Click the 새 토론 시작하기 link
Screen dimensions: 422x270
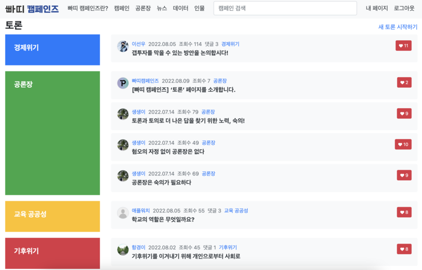(398, 27)
